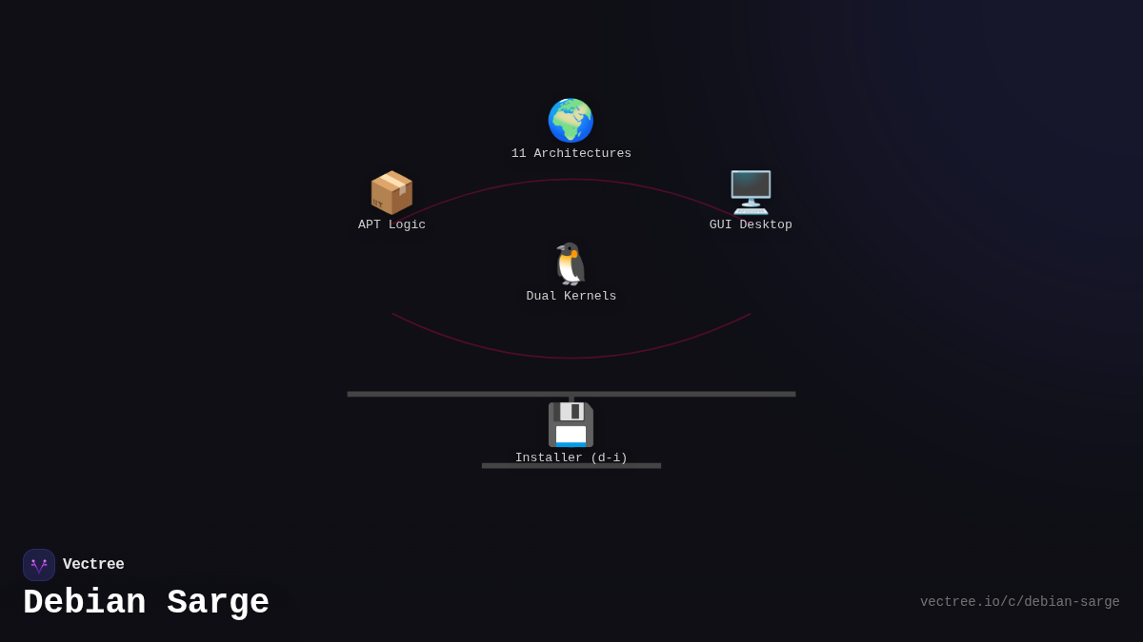Open the GUI Desktop monitor icon
Image resolution: width=1143 pixels, height=642 pixels.
click(x=751, y=190)
